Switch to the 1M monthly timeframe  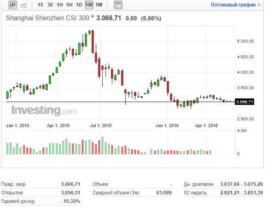click(x=99, y=5)
